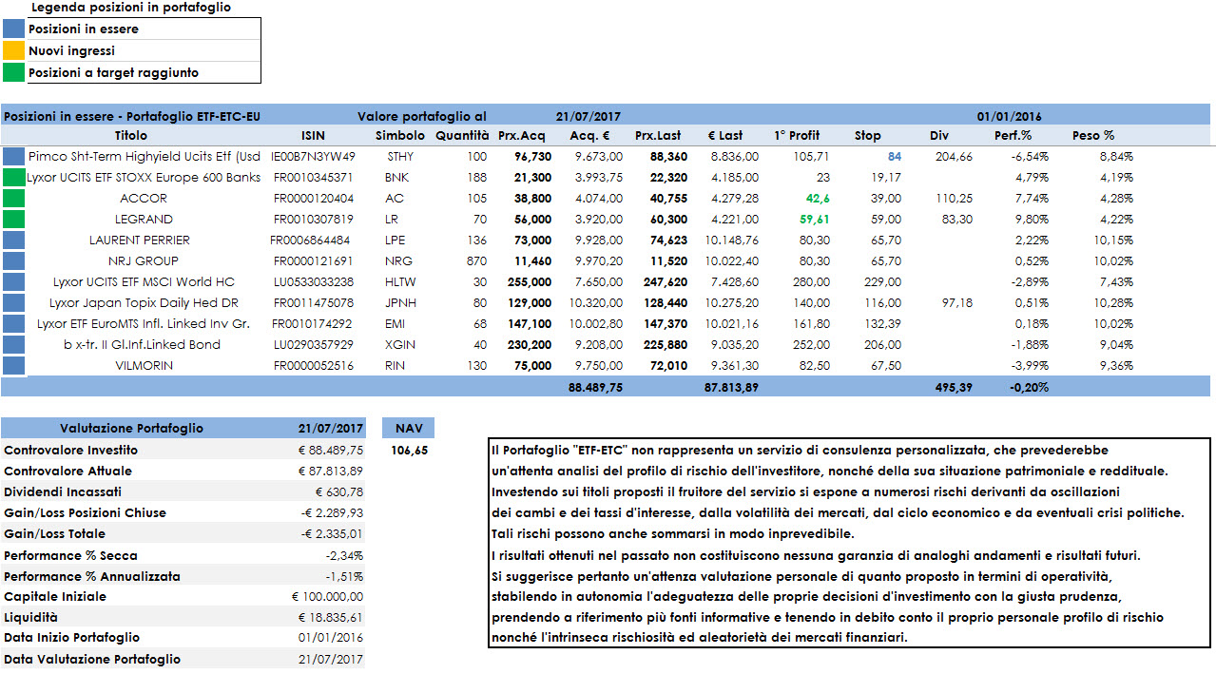Click the total € Last value '87.813,89'
Screen dimensions: 1216x674
click(x=731, y=387)
